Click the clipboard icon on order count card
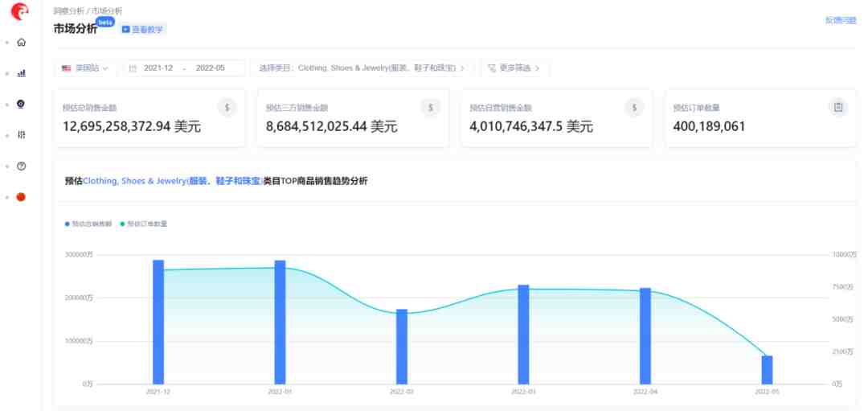This screenshot has height=411, width=868. click(838, 107)
